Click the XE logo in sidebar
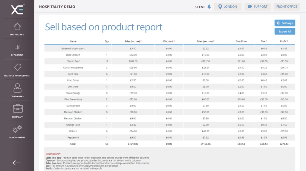Viewport: 306px width, 171px height. (17, 10)
